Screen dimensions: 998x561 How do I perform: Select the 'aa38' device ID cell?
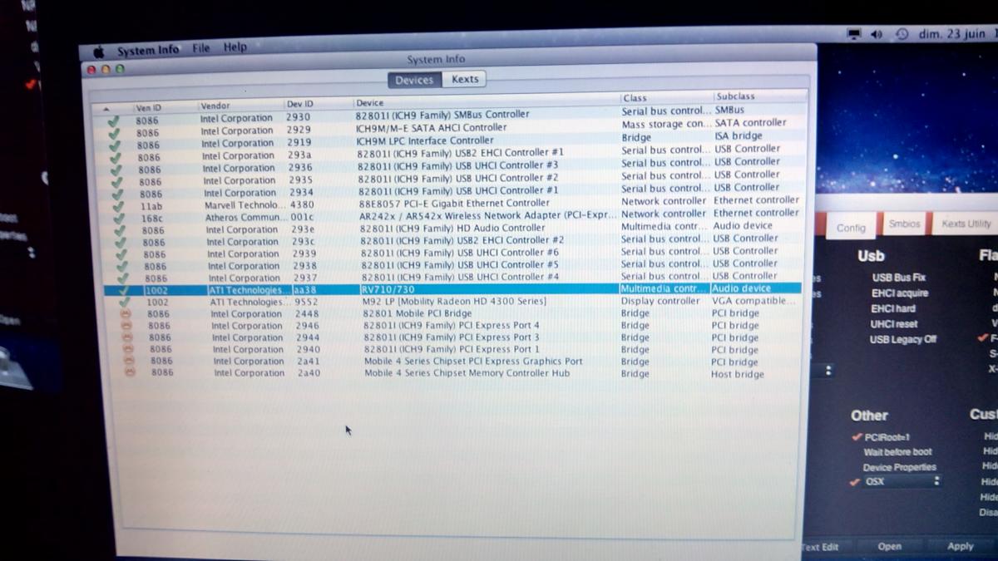click(304, 290)
